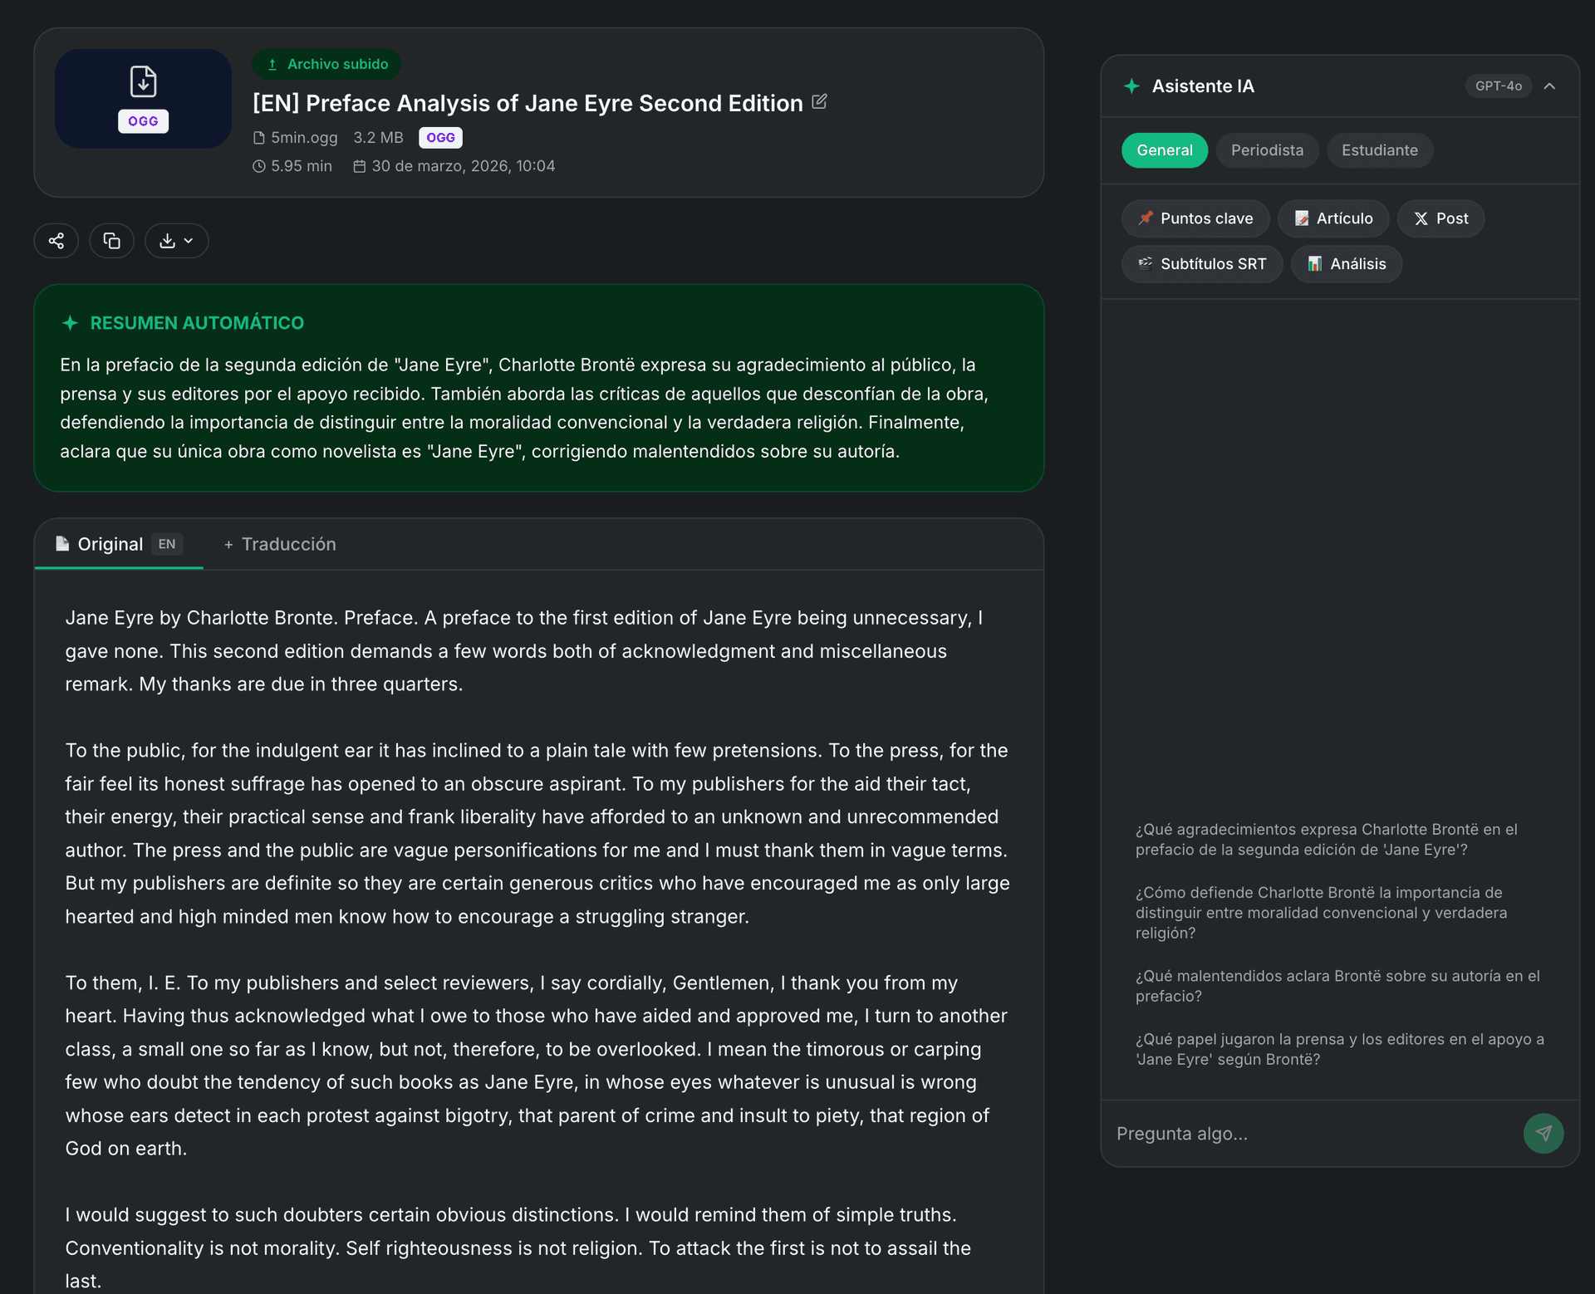The height and width of the screenshot is (1294, 1595).
Task: Send a message with the paper-plane icon
Action: [1543, 1133]
